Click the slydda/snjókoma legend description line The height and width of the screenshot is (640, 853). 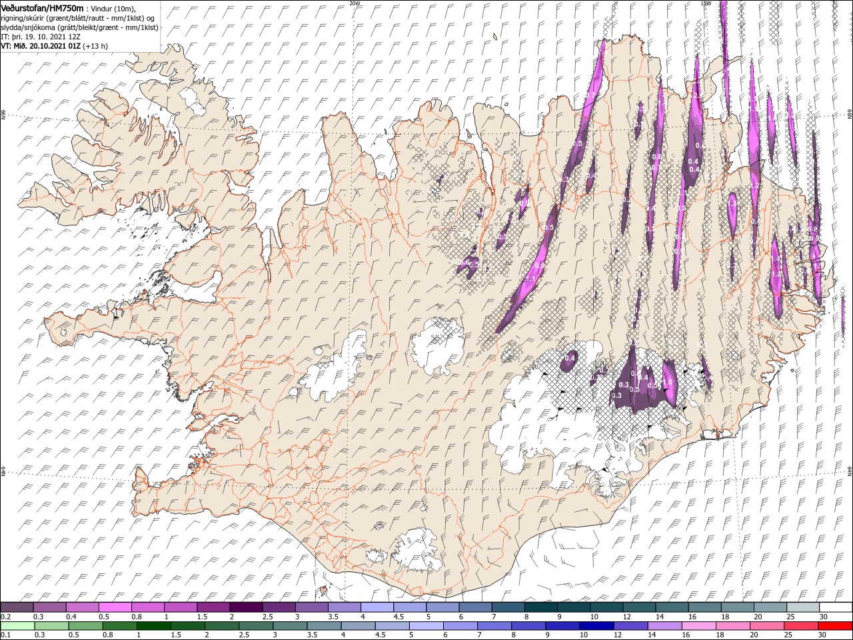[79, 27]
